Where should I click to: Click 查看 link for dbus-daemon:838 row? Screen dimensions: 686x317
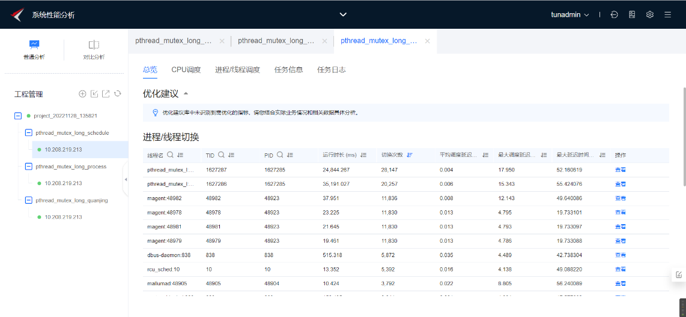(x=621, y=255)
